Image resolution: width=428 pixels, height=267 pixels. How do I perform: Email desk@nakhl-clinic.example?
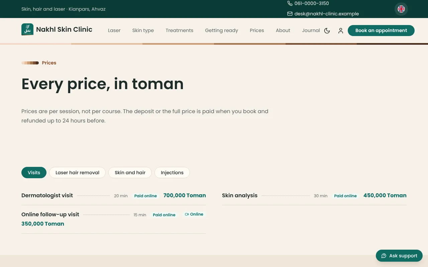point(327,14)
